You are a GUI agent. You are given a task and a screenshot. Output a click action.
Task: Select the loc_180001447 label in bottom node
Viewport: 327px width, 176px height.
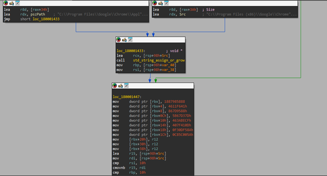click(127, 97)
